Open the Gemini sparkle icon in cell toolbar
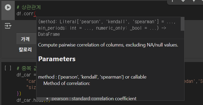The height and width of the screenshot is (105, 203). coord(194,1)
